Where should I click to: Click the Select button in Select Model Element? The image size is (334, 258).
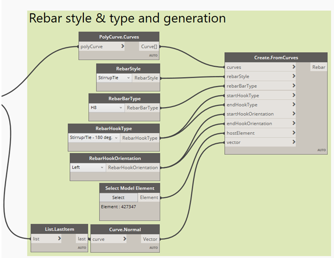point(118,197)
